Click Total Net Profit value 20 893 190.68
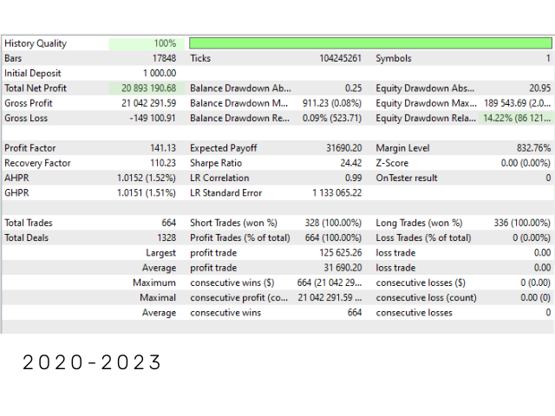555x416 pixels. click(148, 88)
